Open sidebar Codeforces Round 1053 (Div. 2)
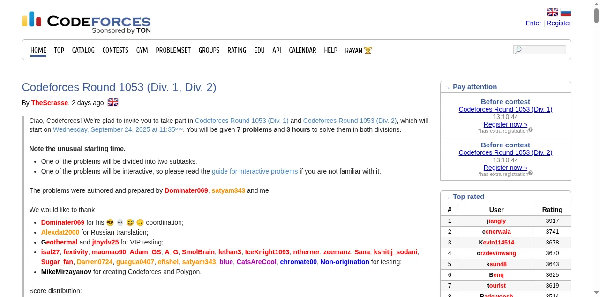This screenshot has height=297, width=600. [x=505, y=152]
